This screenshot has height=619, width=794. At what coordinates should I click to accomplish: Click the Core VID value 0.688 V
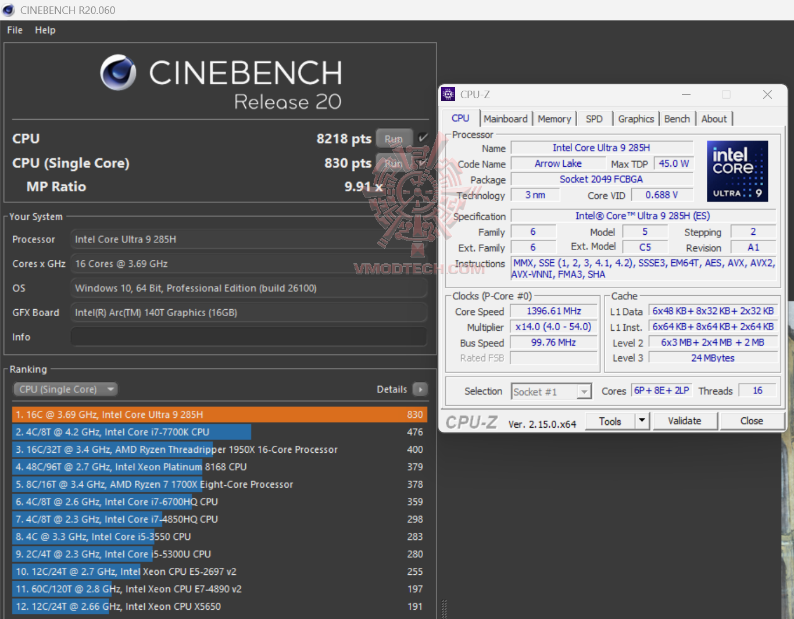coord(661,195)
